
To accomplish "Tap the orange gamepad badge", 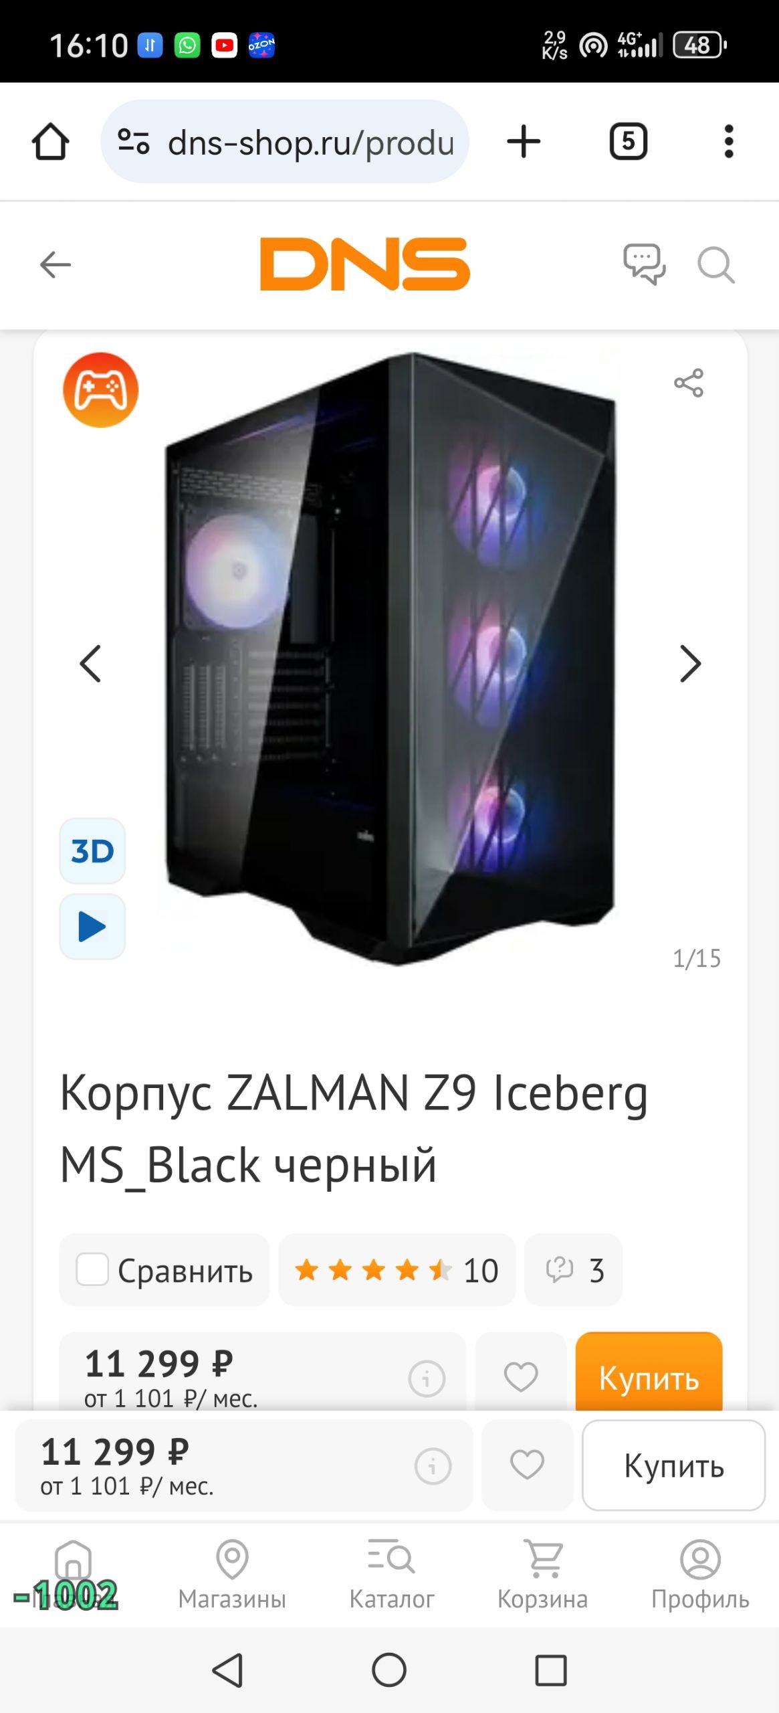I will pos(100,390).
